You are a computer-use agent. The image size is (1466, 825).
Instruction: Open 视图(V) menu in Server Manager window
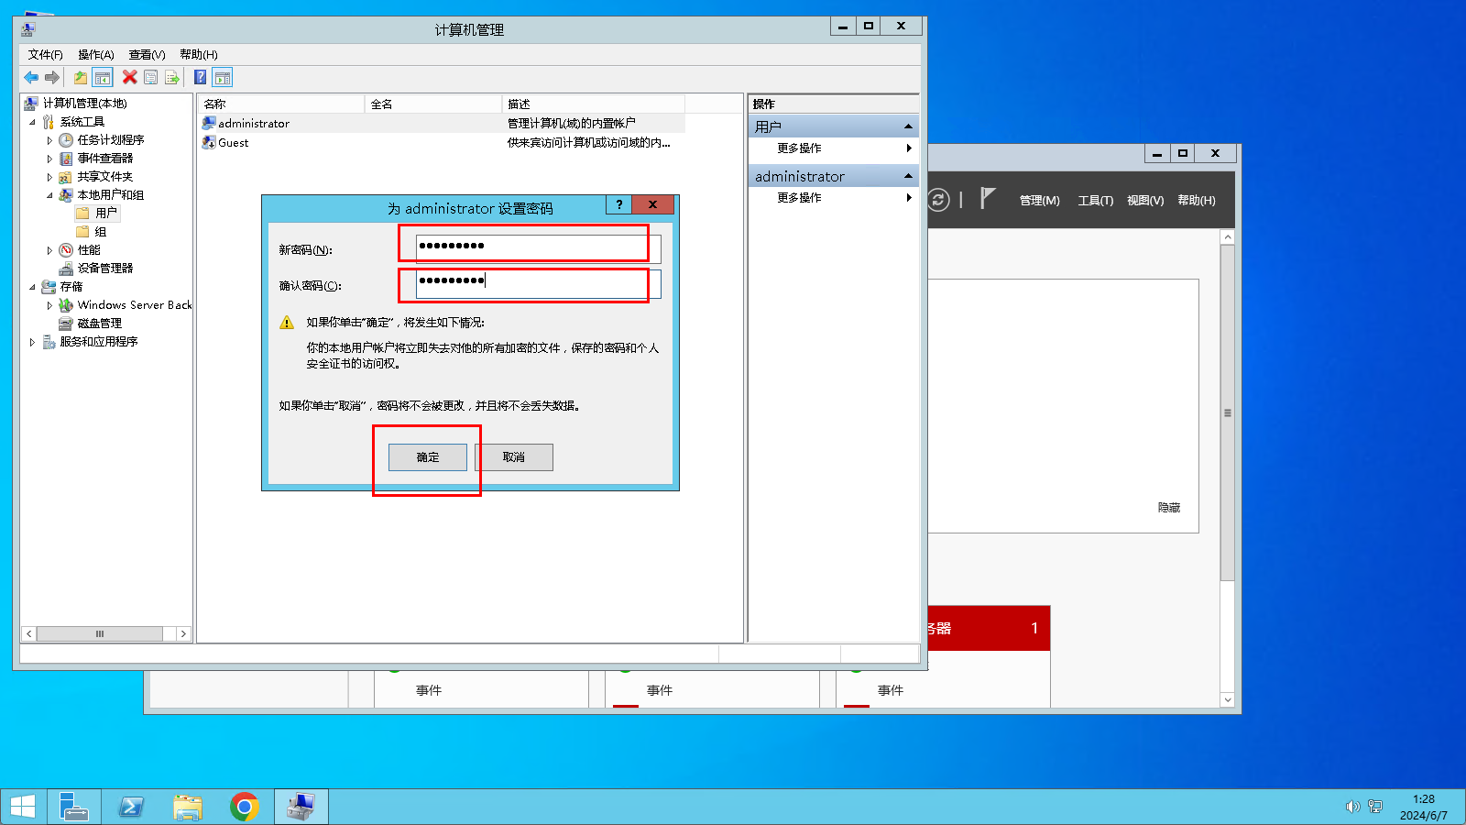[x=1145, y=201]
